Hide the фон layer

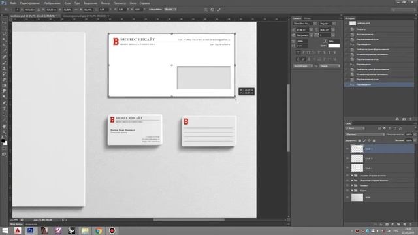[347, 198]
